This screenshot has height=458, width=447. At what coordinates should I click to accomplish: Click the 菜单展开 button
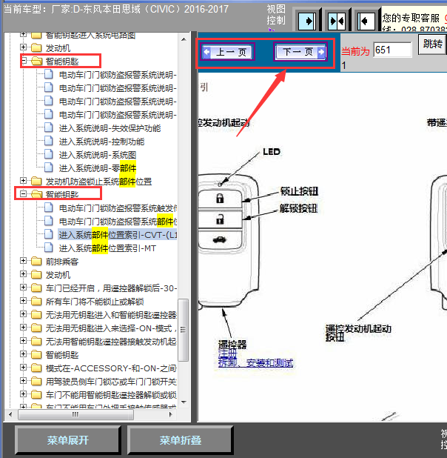point(67,440)
